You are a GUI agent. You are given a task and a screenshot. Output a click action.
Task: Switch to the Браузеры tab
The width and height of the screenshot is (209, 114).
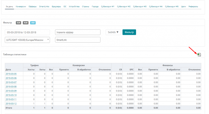tap(56, 7)
